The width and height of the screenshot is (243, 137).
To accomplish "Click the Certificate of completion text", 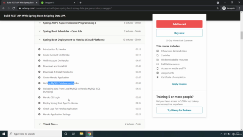I will coord(173,77).
